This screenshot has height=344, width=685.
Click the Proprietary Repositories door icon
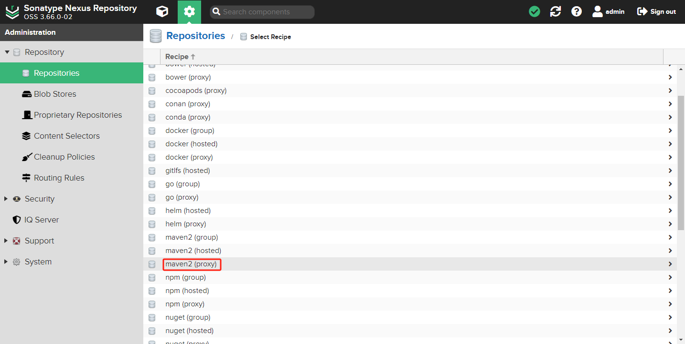click(x=26, y=115)
